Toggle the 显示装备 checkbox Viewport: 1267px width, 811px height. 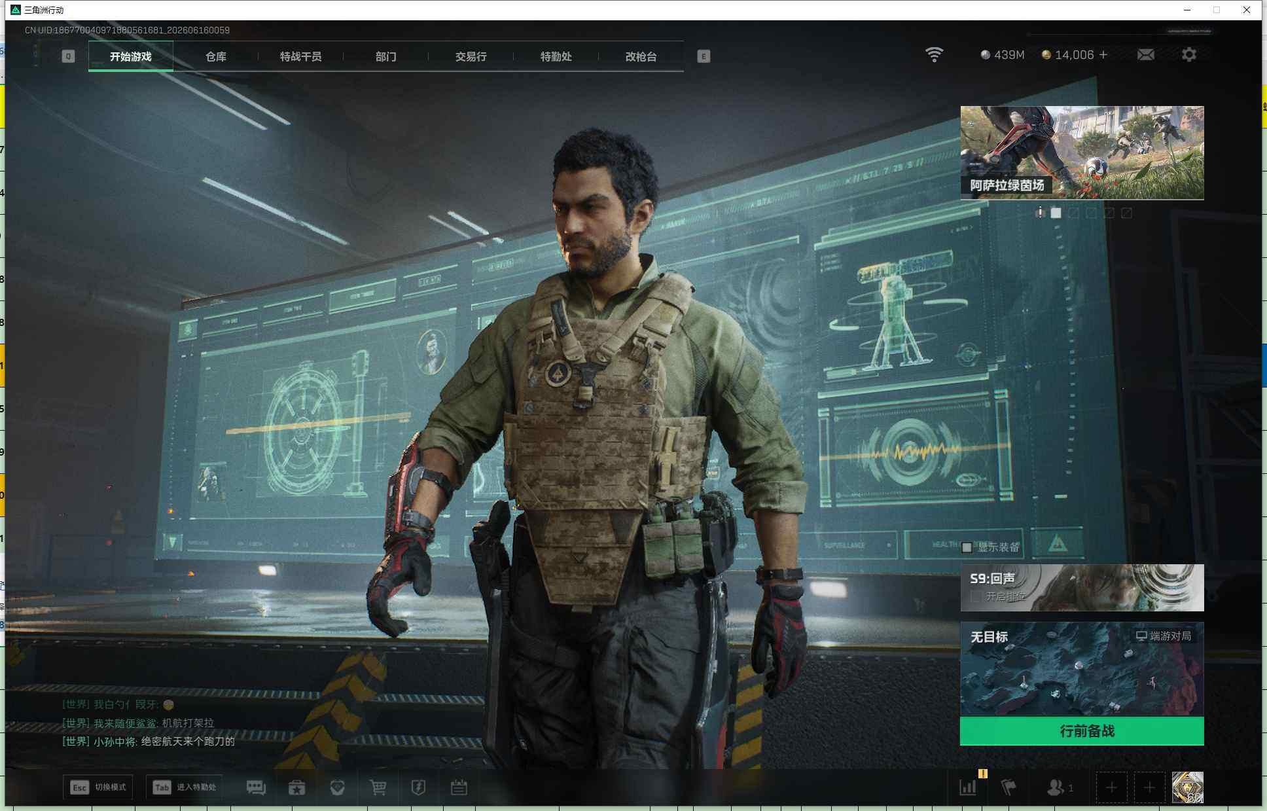(x=967, y=547)
